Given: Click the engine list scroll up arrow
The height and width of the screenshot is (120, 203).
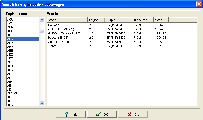Looking at the screenshot, I should tap(42, 20).
